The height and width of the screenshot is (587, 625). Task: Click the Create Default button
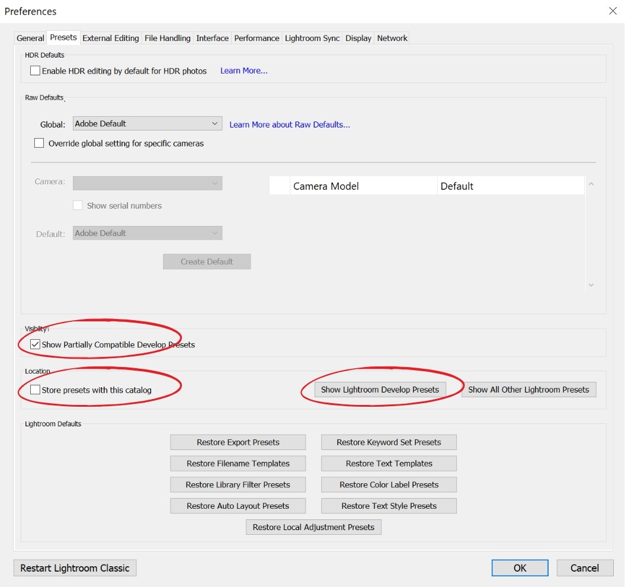[x=207, y=261]
